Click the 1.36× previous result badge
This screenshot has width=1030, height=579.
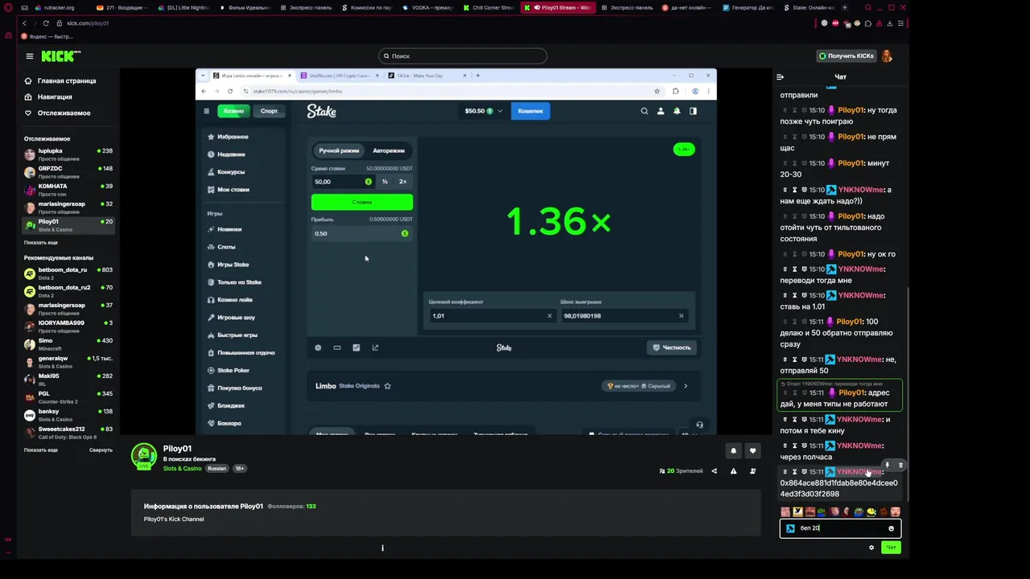click(684, 150)
